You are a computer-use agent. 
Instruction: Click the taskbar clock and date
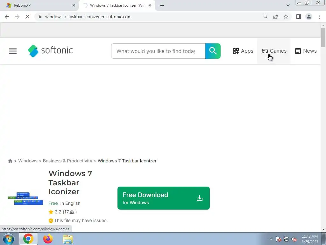click(x=310, y=239)
